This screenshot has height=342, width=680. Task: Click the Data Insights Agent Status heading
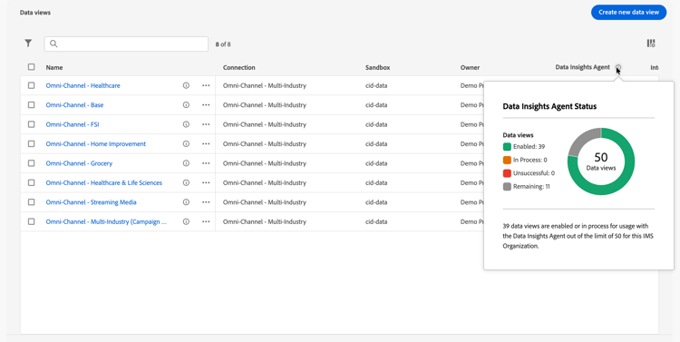(x=549, y=106)
